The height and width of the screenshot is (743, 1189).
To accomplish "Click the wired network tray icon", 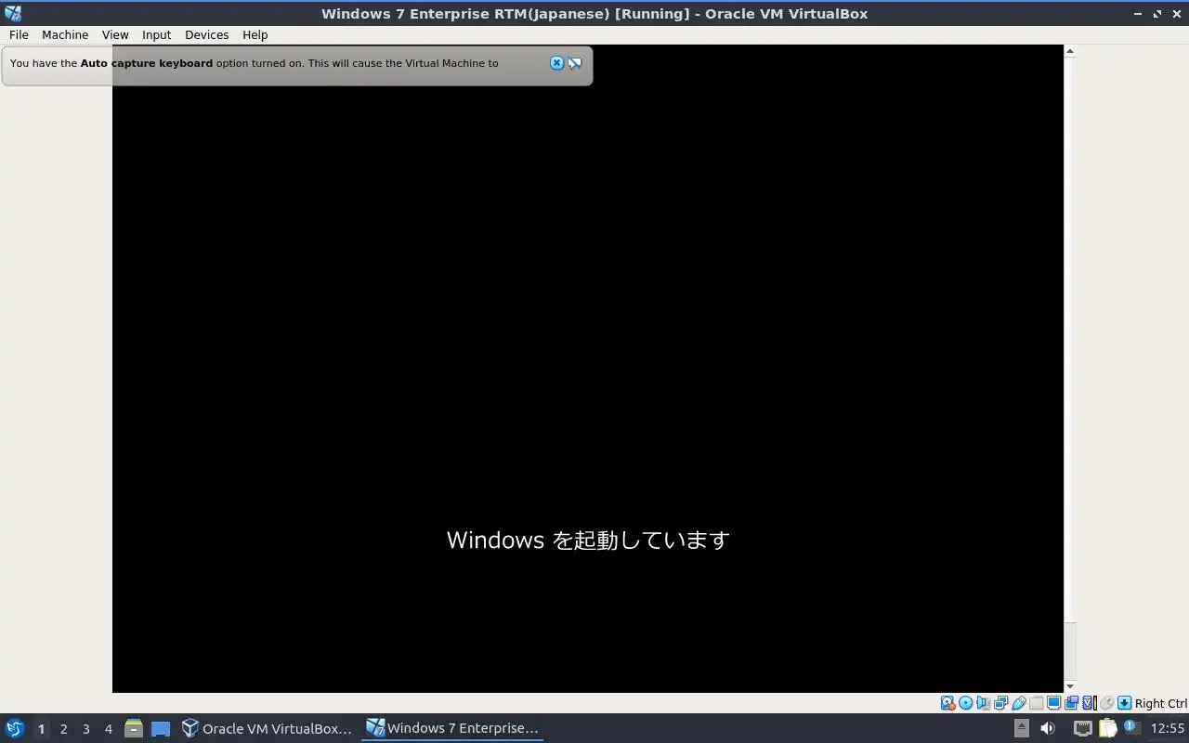I will click(1082, 728).
